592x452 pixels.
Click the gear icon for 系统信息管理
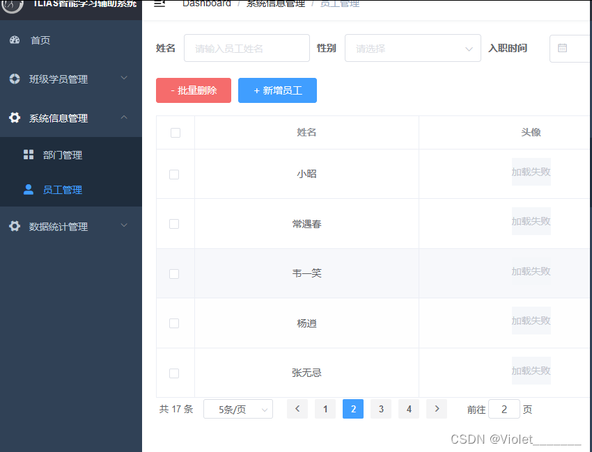(15, 118)
